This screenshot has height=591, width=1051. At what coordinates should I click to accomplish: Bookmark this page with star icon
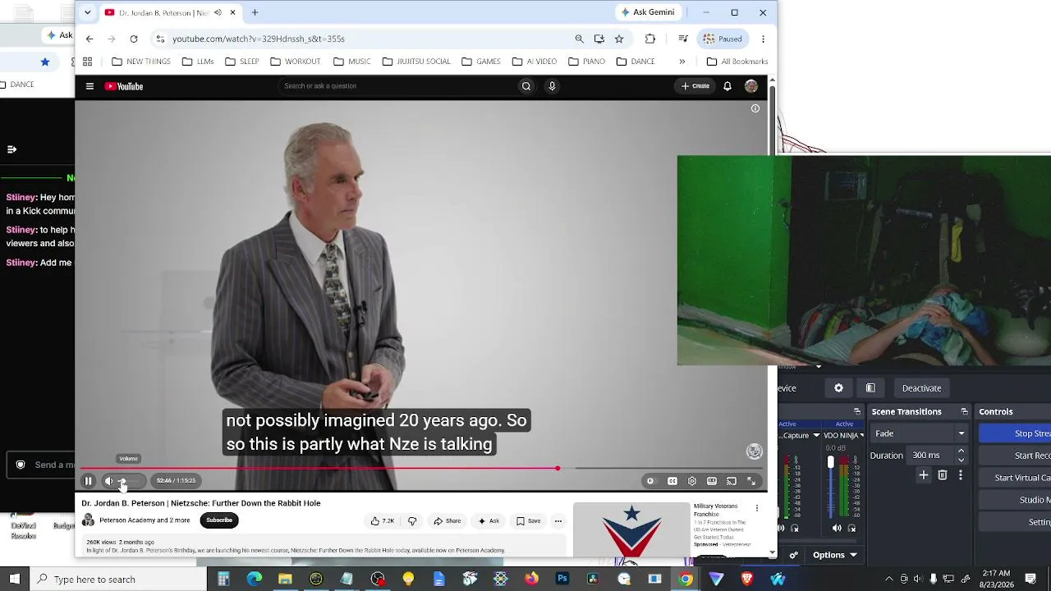619,39
